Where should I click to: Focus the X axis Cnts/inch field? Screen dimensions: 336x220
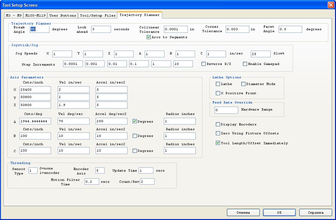(x=35, y=90)
